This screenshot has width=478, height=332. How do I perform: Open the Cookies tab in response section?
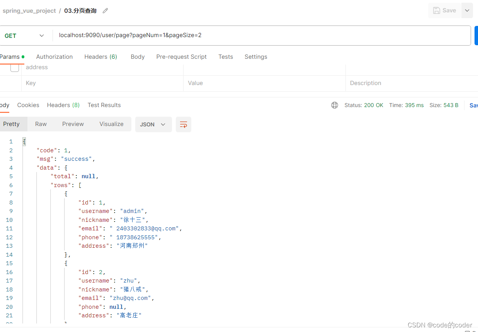pyautogui.click(x=28, y=105)
